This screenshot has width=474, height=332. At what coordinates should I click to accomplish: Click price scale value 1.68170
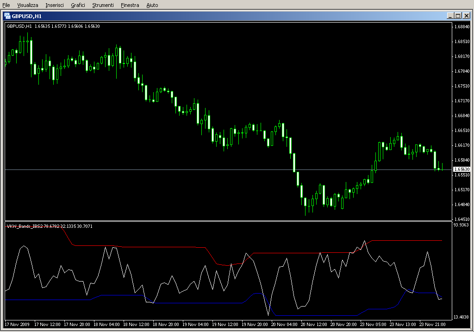[462, 56]
